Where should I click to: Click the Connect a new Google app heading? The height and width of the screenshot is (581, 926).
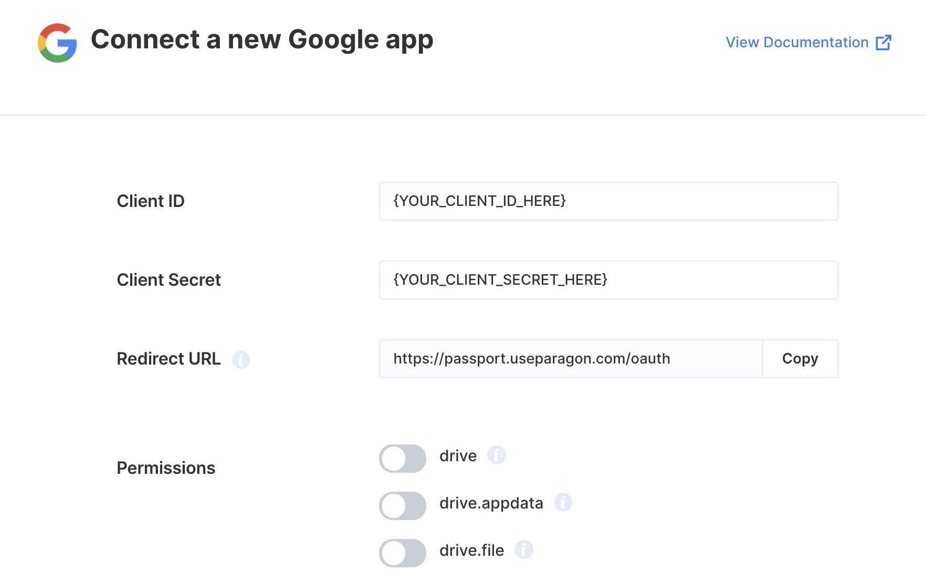click(x=262, y=40)
